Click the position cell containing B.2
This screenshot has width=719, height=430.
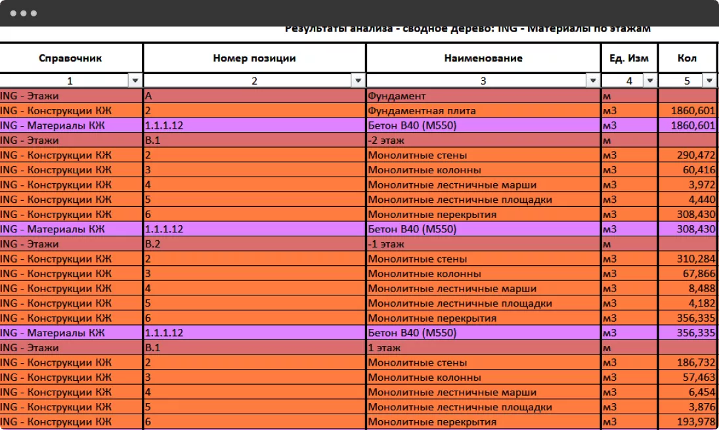click(254, 244)
